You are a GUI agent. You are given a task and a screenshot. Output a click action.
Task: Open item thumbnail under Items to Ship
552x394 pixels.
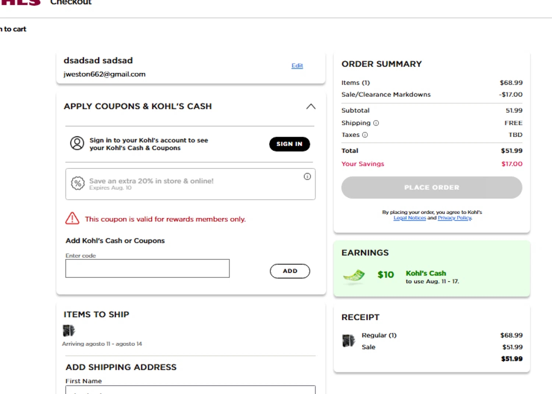pos(69,330)
